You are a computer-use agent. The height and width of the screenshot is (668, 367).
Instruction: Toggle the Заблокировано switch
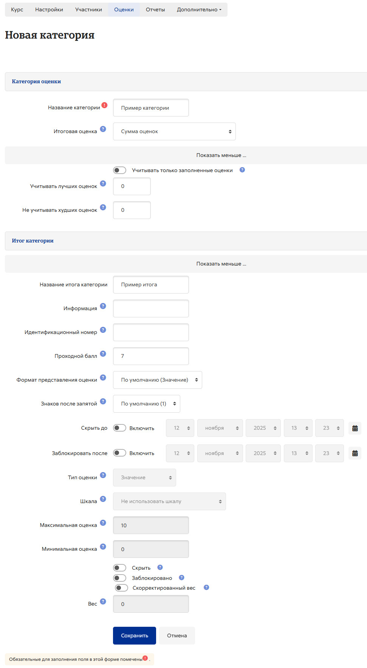119,578
